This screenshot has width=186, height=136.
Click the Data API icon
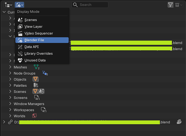click(20, 47)
